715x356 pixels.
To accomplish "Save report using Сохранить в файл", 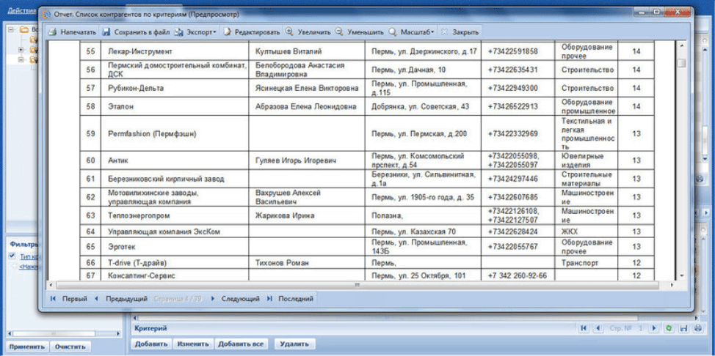I will tap(135, 32).
